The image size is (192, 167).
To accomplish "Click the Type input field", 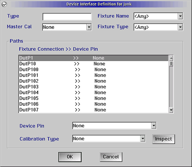I will tap(67, 17).
